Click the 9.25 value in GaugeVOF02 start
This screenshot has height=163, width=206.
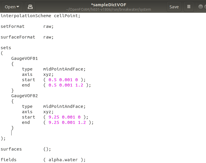point(54,117)
